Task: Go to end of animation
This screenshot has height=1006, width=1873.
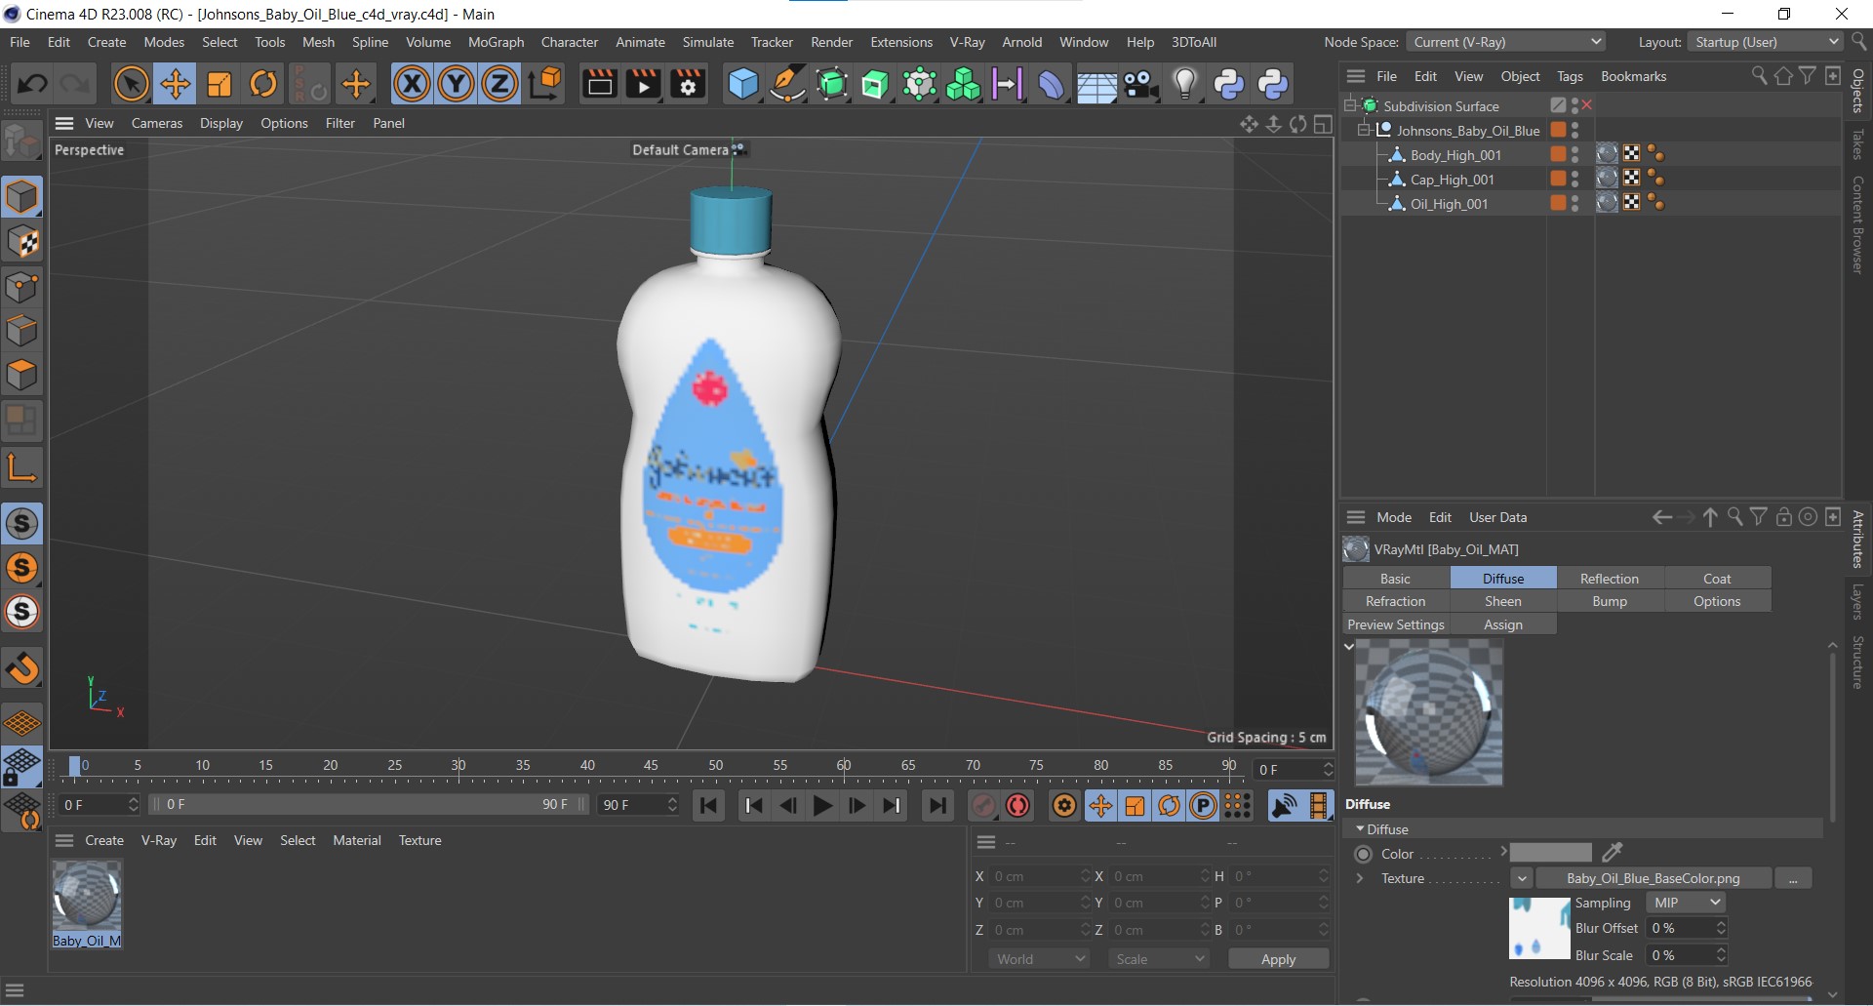Action: [937, 806]
